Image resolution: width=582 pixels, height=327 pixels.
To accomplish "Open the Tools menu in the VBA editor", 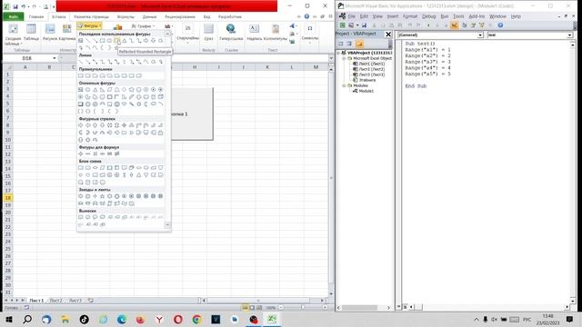I will coord(458,16).
